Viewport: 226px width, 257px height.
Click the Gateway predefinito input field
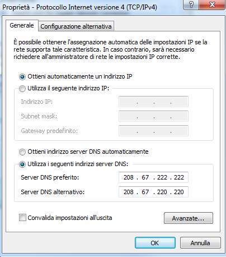153,131
